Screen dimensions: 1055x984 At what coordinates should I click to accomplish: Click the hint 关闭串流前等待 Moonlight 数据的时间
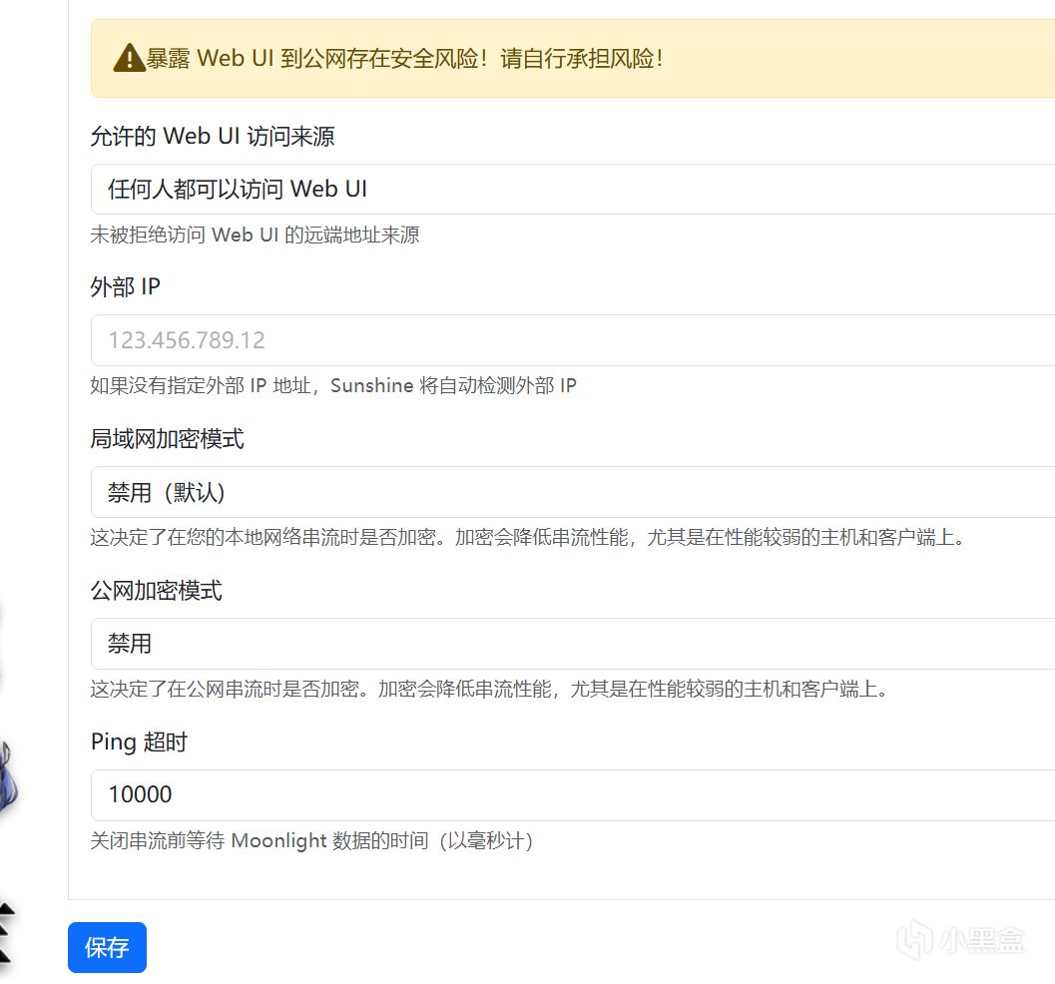[x=311, y=840]
